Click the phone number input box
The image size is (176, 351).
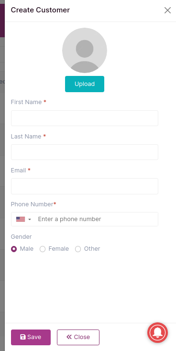[x=97, y=219]
